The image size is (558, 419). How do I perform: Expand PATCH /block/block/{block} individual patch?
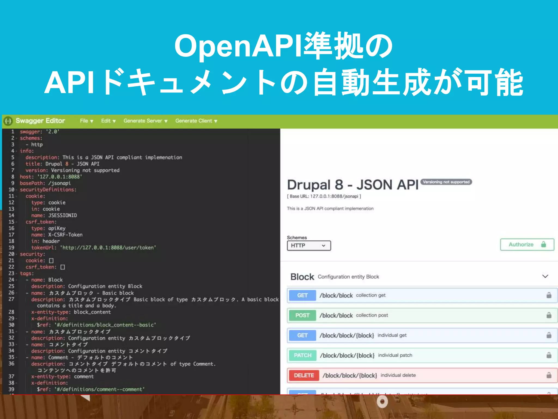click(422, 355)
